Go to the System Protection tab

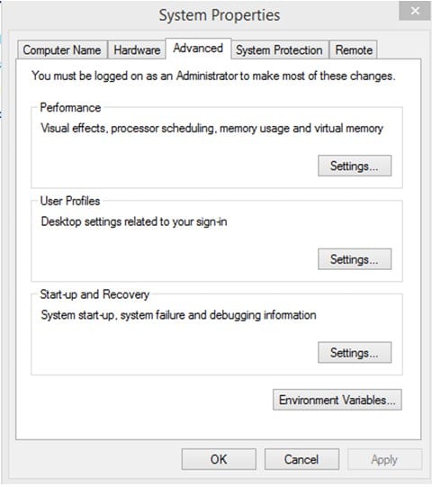(279, 50)
